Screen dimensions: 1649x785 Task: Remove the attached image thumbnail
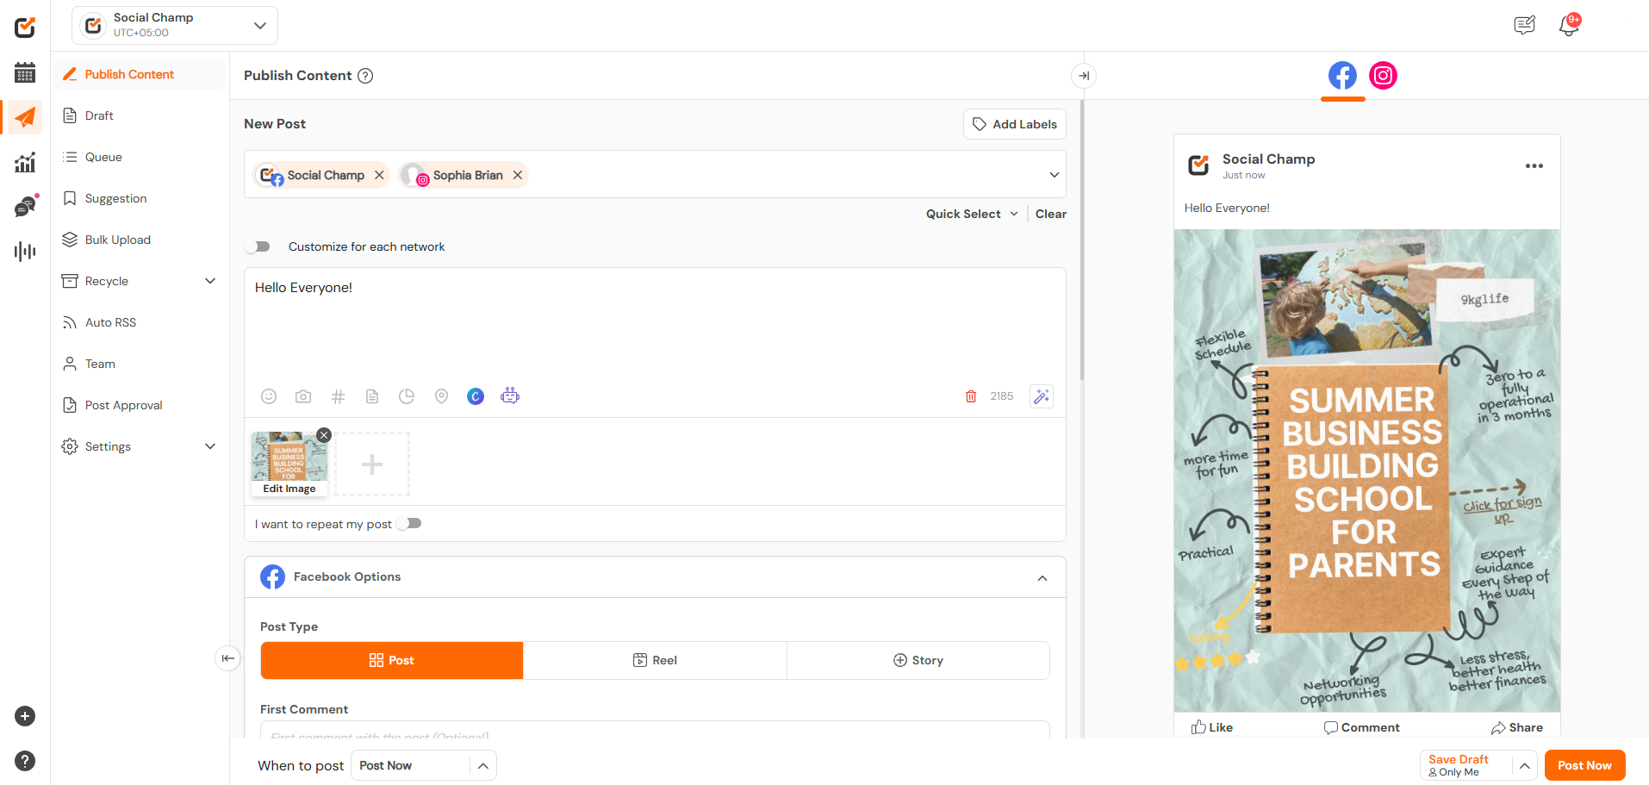pyautogui.click(x=324, y=435)
